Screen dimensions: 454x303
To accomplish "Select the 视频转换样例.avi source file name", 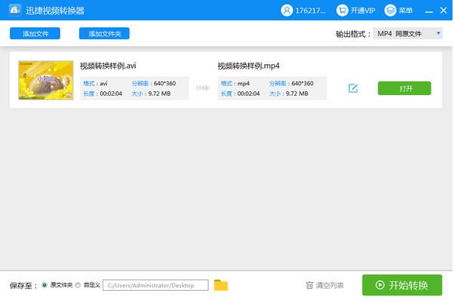I will pyautogui.click(x=108, y=66).
